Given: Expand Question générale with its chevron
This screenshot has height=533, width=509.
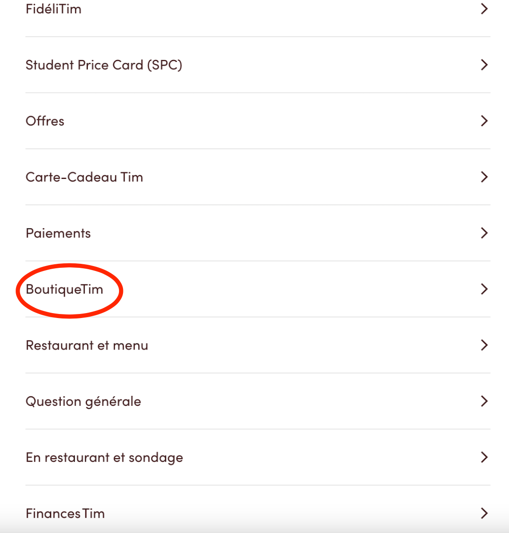Looking at the screenshot, I should (x=484, y=401).
